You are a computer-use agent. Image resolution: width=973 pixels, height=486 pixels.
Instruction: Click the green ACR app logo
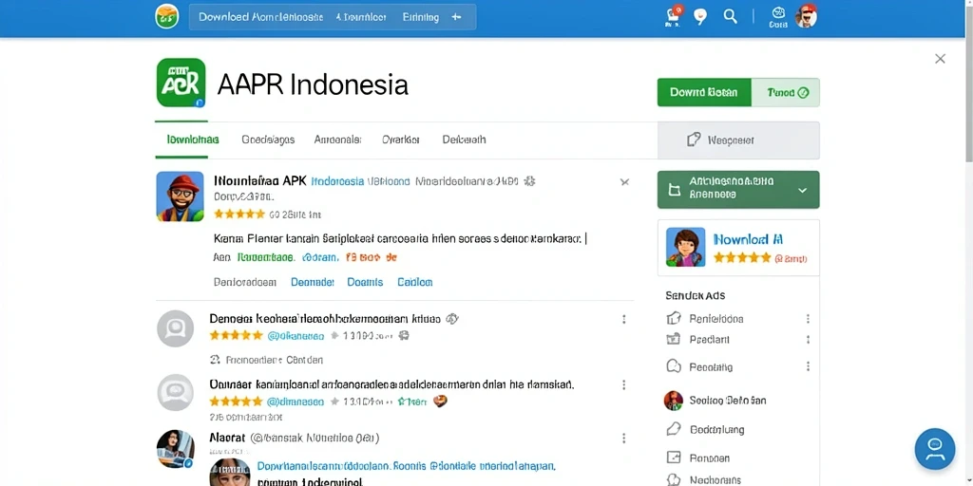point(181,83)
